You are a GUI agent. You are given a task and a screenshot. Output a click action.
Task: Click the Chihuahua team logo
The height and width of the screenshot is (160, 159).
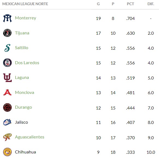pyautogui.click(x=7, y=152)
